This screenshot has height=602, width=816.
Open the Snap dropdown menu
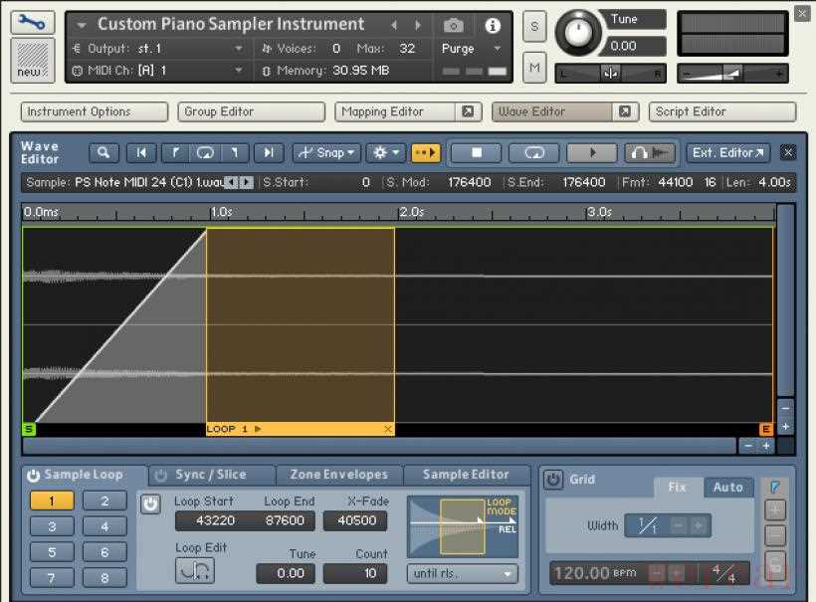click(x=326, y=153)
